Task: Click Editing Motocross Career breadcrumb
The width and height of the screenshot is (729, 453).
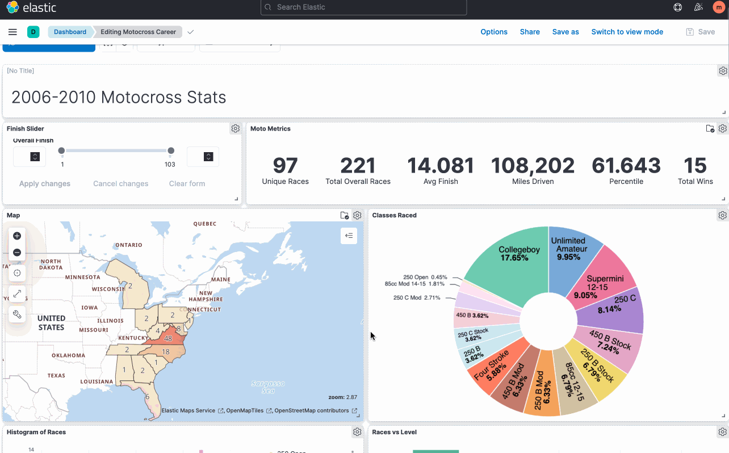Action: [x=139, y=32]
